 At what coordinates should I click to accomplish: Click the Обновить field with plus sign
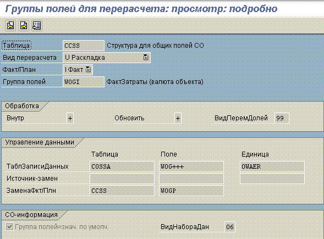pyautogui.click(x=178, y=118)
